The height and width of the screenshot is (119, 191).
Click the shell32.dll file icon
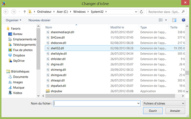[x=48, y=48]
